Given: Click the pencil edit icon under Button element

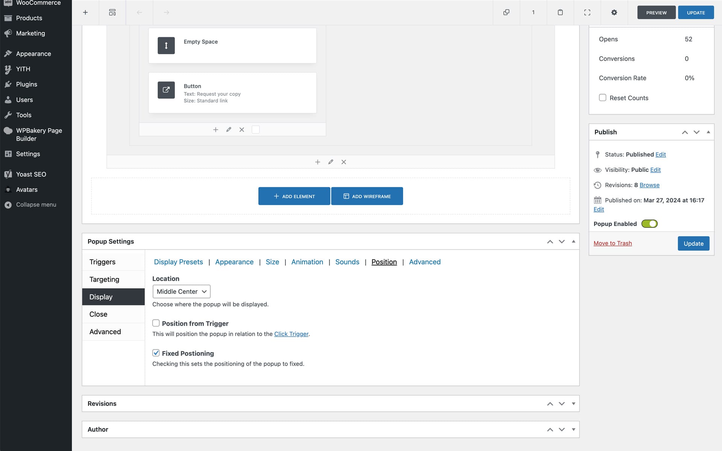Looking at the screenshot, I should (x=229, y=130).
